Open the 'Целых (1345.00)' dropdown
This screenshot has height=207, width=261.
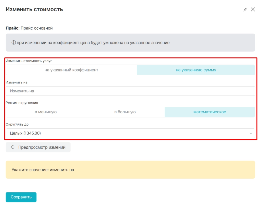127,133
